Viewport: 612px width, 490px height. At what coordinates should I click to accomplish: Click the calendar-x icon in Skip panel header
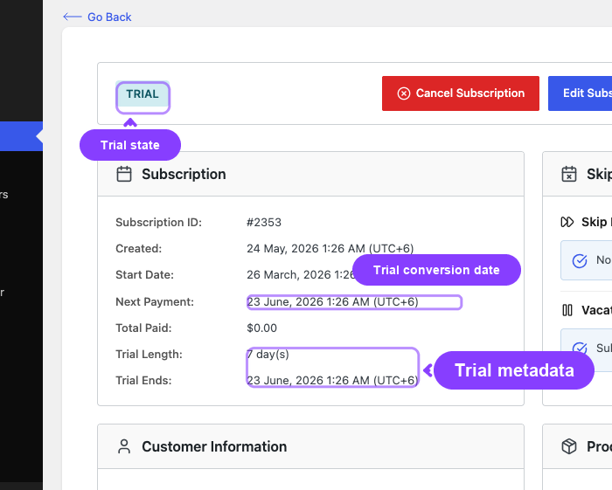[569, 174]
